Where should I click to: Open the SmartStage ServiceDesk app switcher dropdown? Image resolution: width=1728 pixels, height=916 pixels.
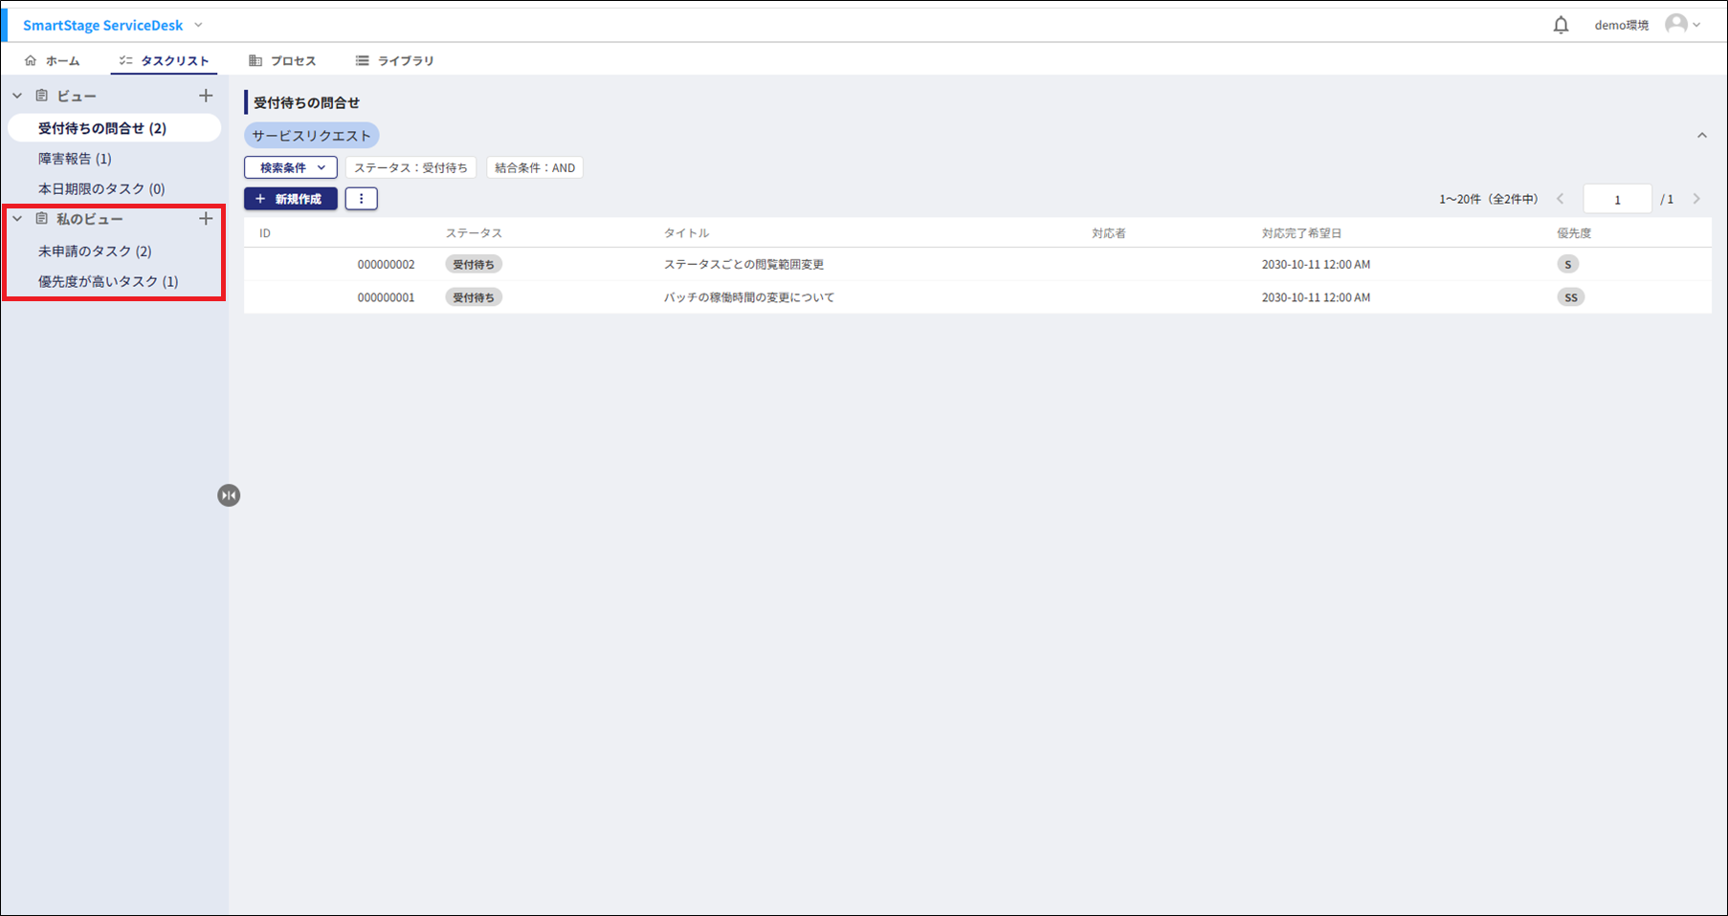tap(198, 25)
